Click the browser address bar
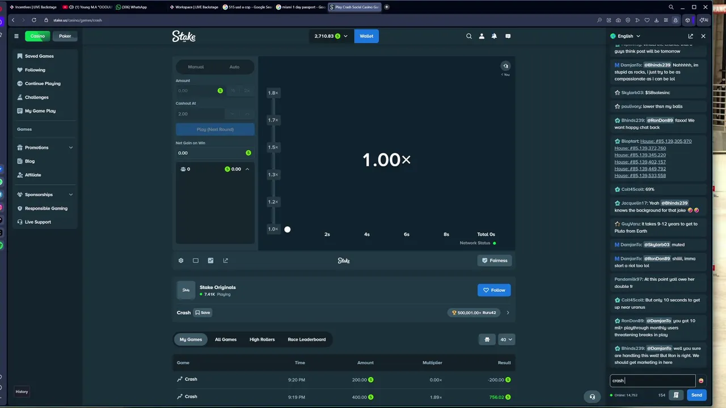 coord(318,20)
